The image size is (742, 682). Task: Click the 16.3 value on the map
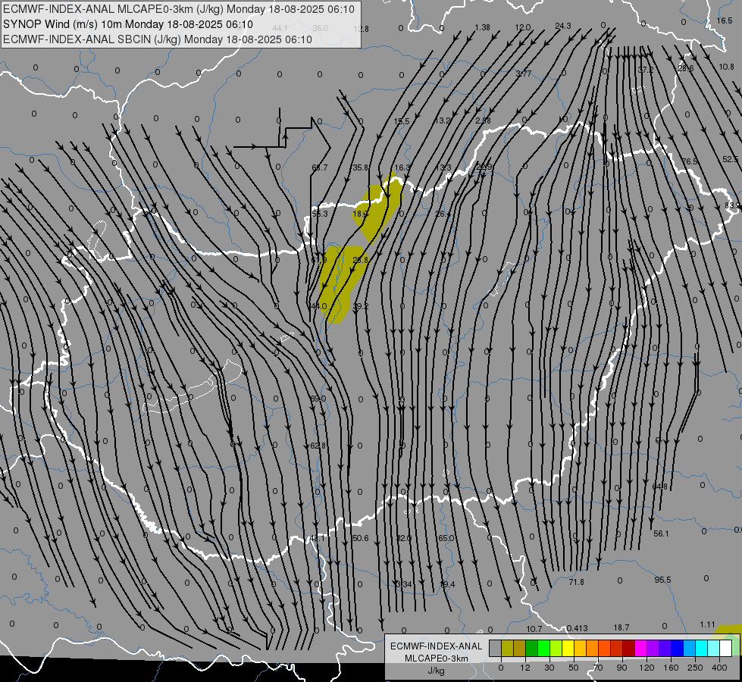pos(402,167)
